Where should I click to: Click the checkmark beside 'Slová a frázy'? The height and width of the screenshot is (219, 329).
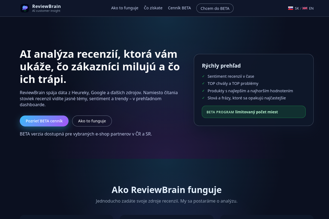coord(203,98)
